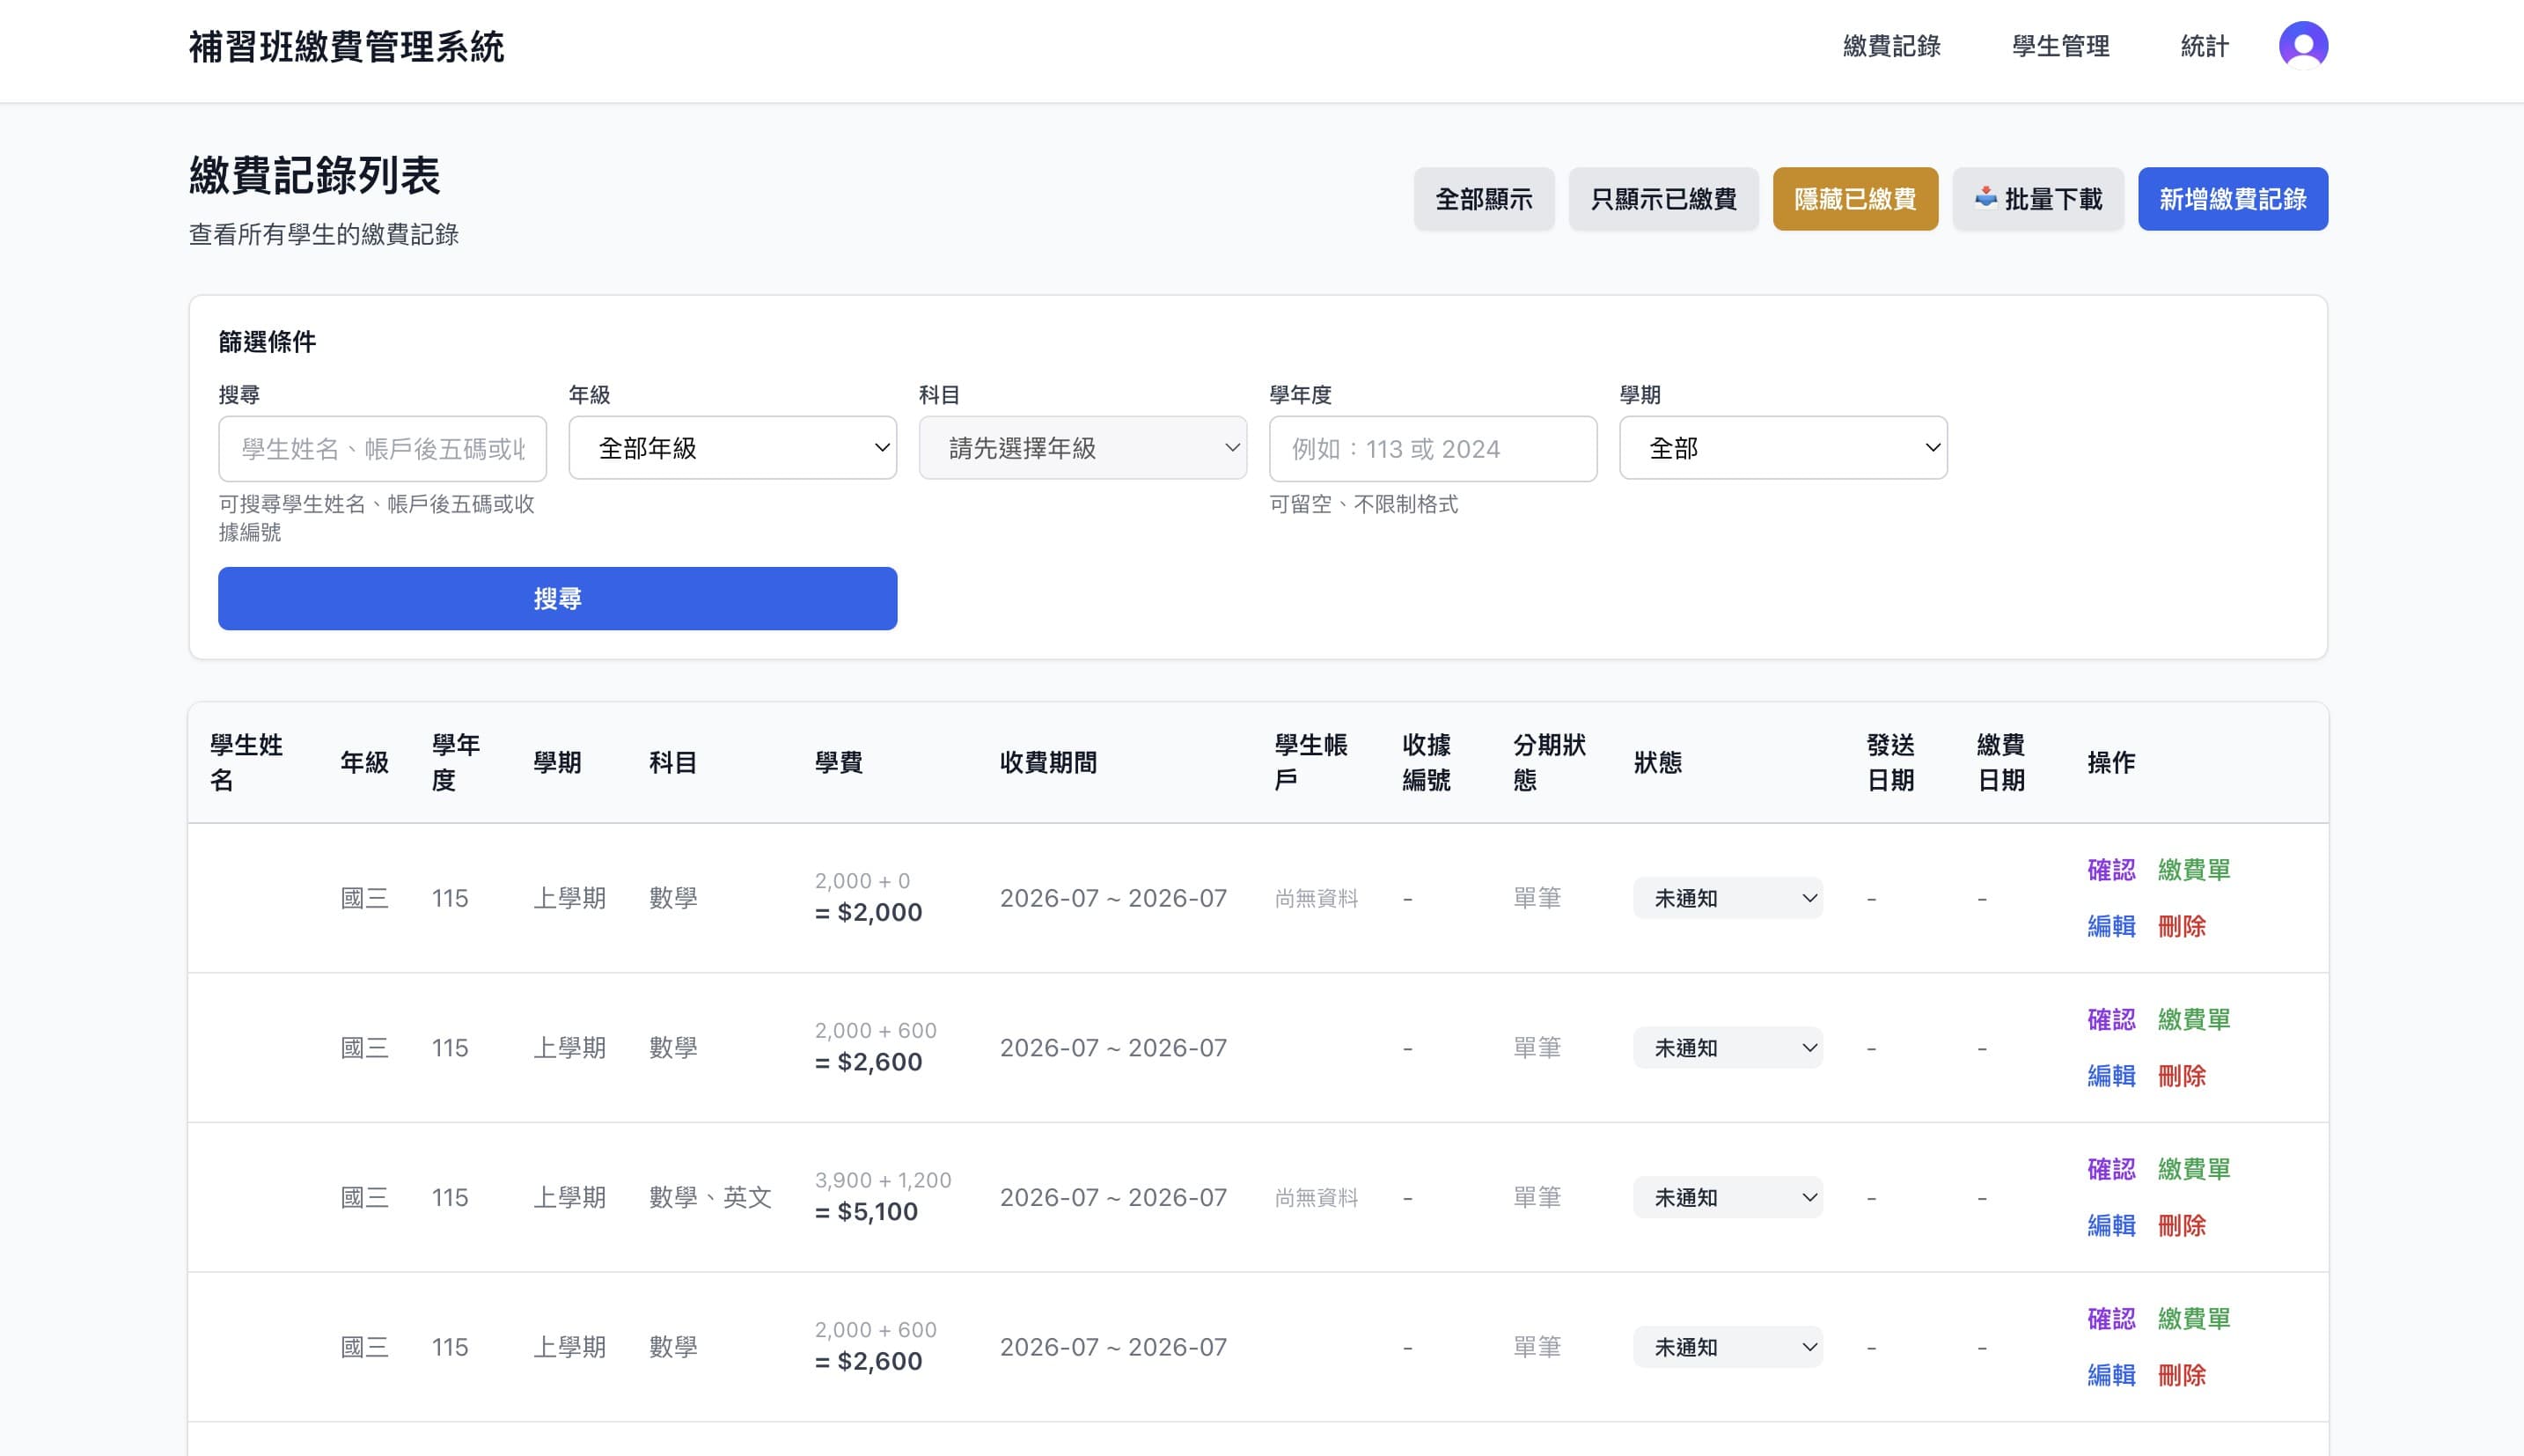The height and width of the screenshot is (1456, 2524).
Task: Click the 篩選條件 section title
Action: (x=267, y=342)
